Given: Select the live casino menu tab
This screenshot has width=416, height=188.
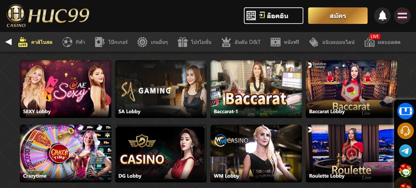Looking at the screenshot, I should 35,42.
